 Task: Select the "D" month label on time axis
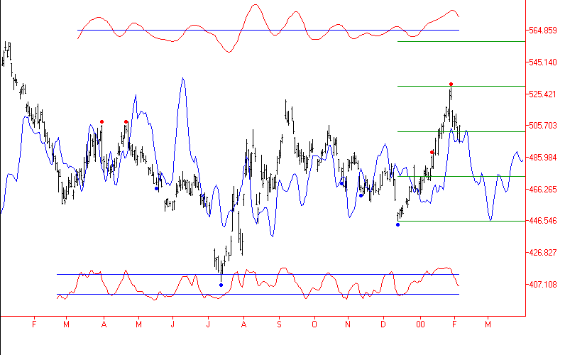tap(383, 324)
